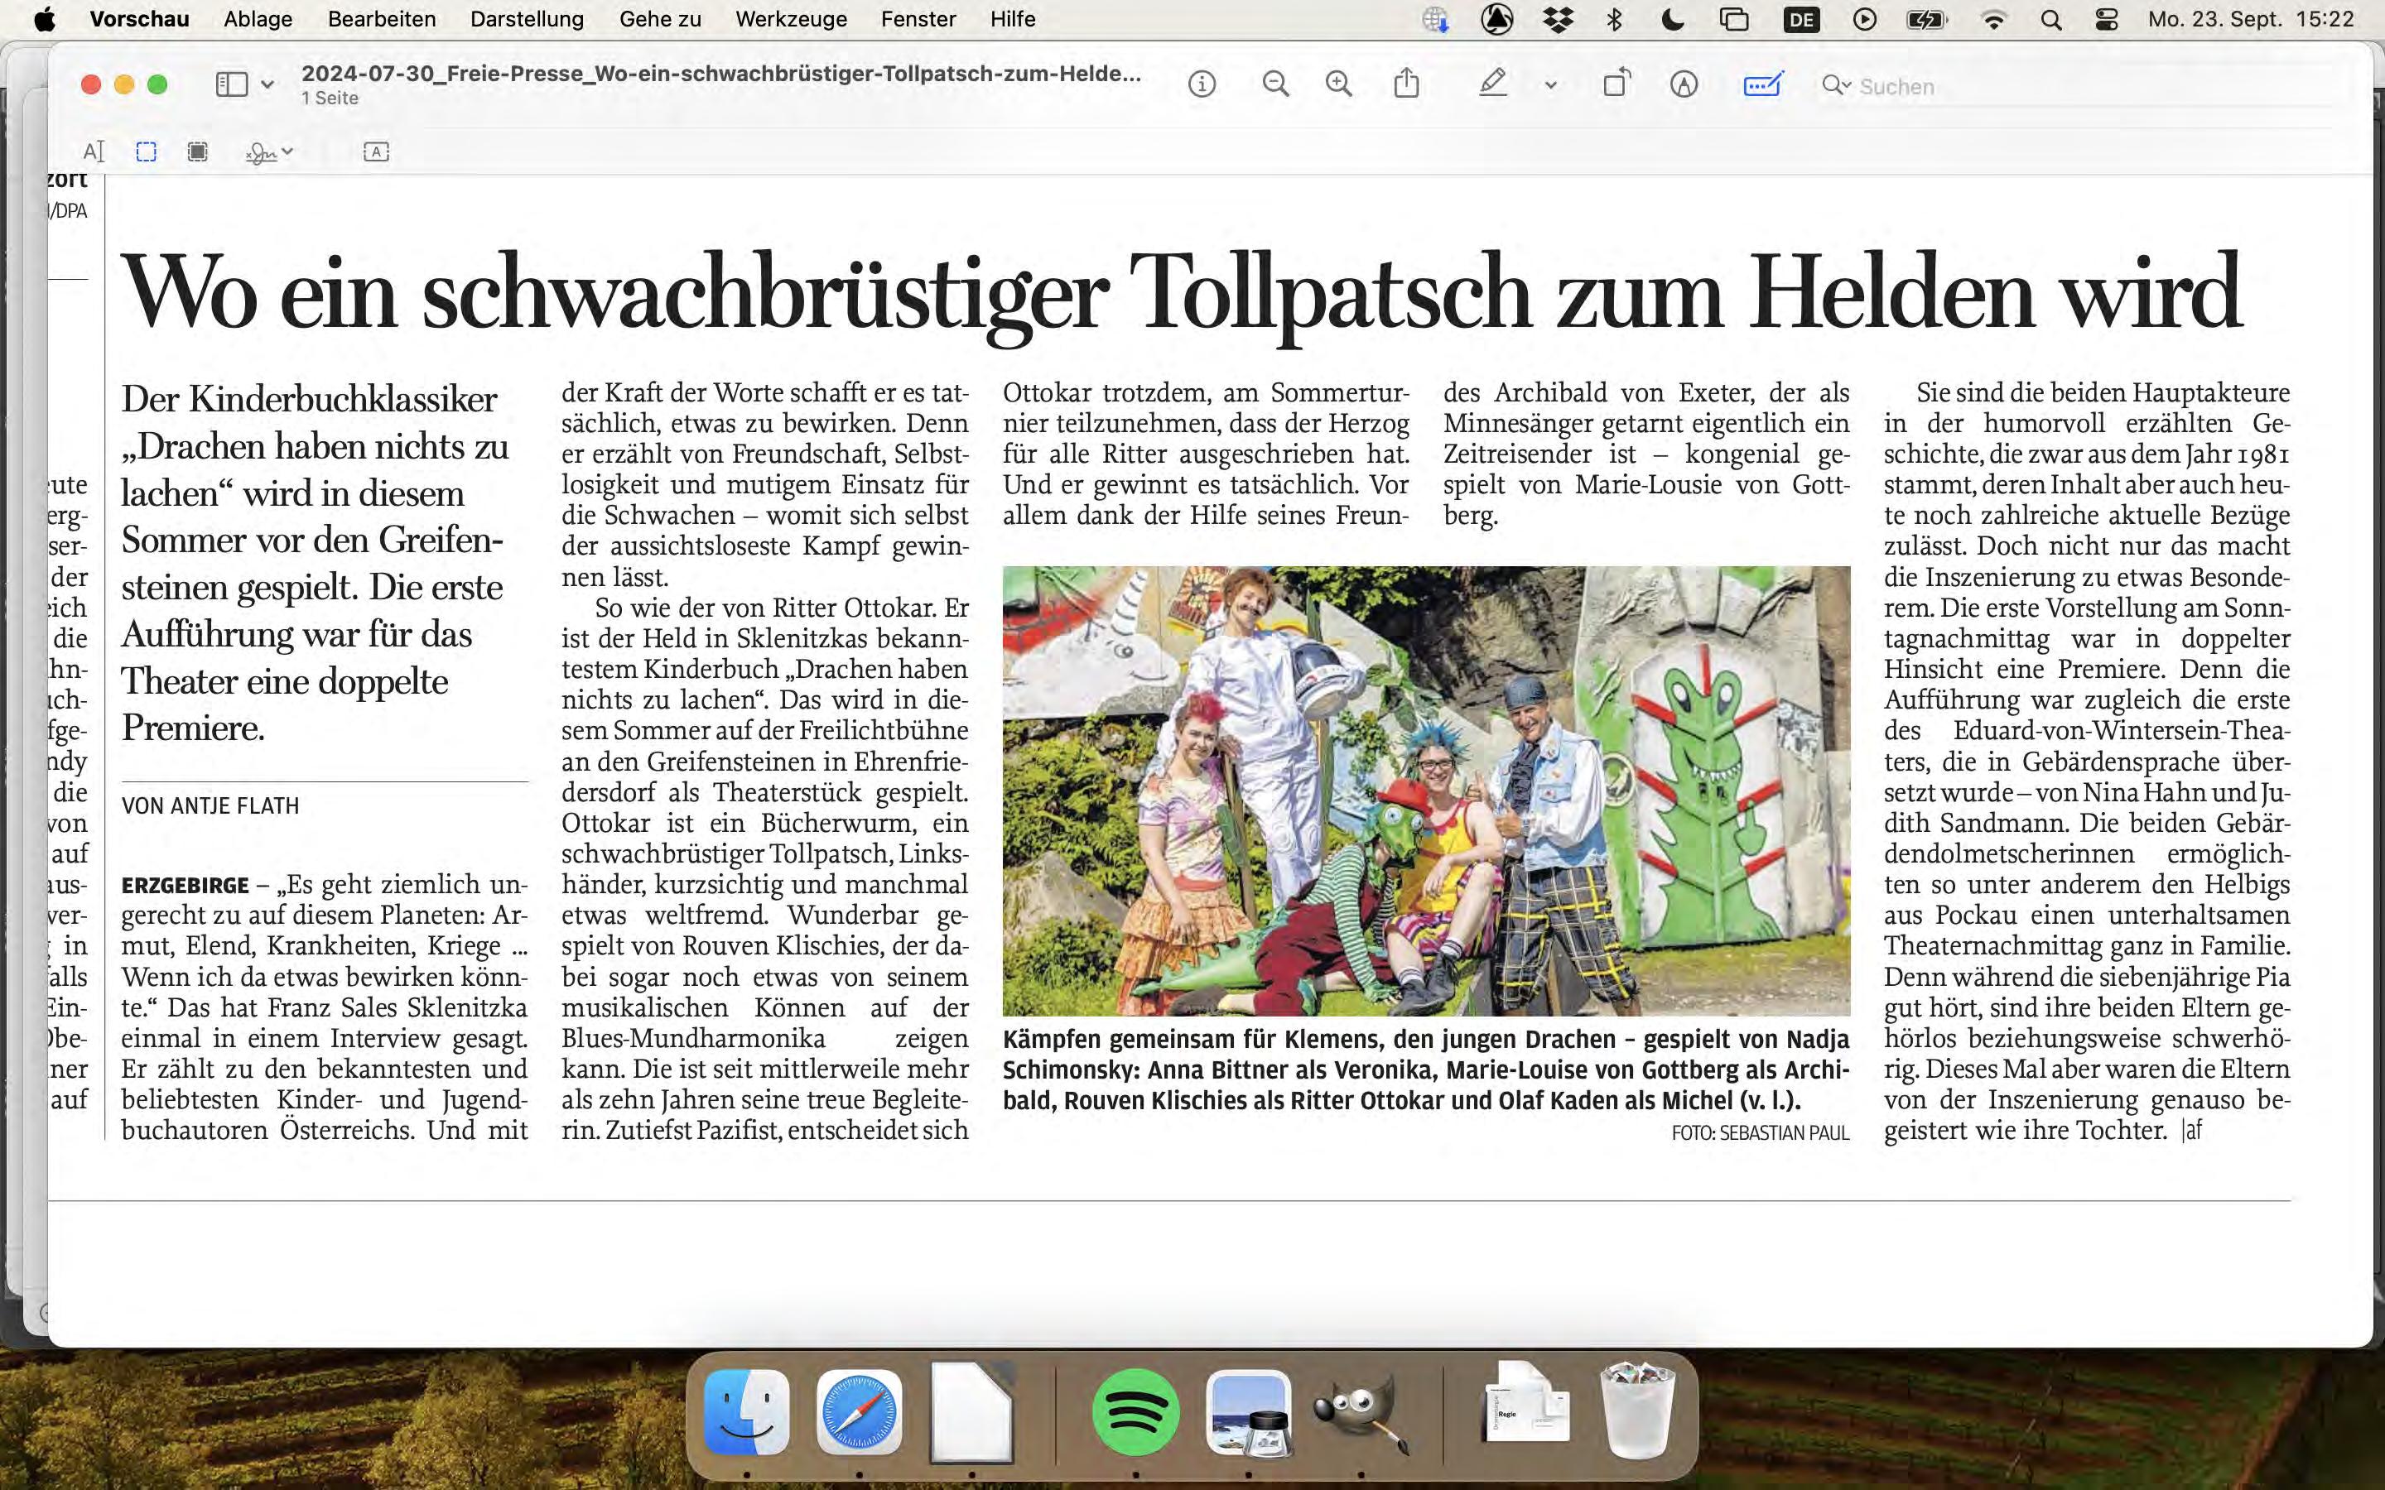Click the form fill text field tool

point(375,151)
